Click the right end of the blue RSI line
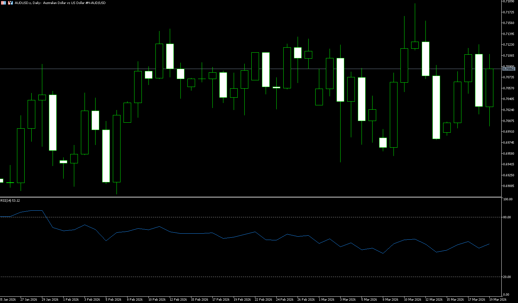 click(x=489, y=244)
